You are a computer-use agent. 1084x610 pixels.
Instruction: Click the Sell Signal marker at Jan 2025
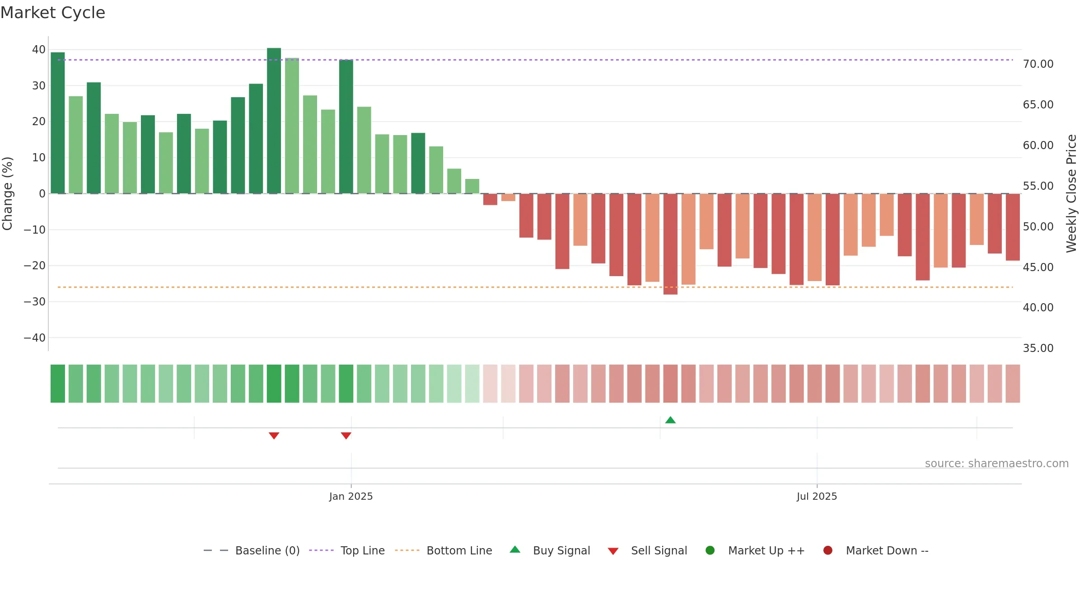click(x=346, y=436)
